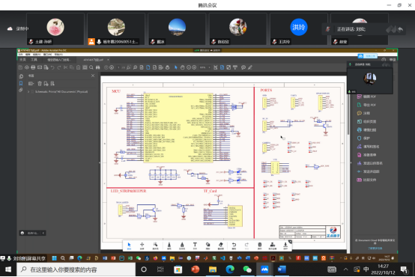Select the text tool in annotation bar
The width and height of the screenshot is (415, 277).
click(x=195, y=246)
